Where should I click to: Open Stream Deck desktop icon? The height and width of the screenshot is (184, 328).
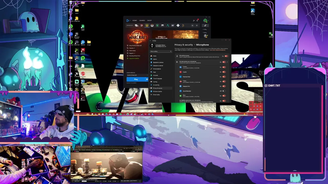77,43
